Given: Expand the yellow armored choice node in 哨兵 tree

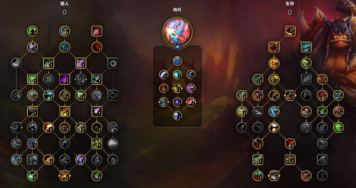Looking at the screenshot, I should point(177,88).
